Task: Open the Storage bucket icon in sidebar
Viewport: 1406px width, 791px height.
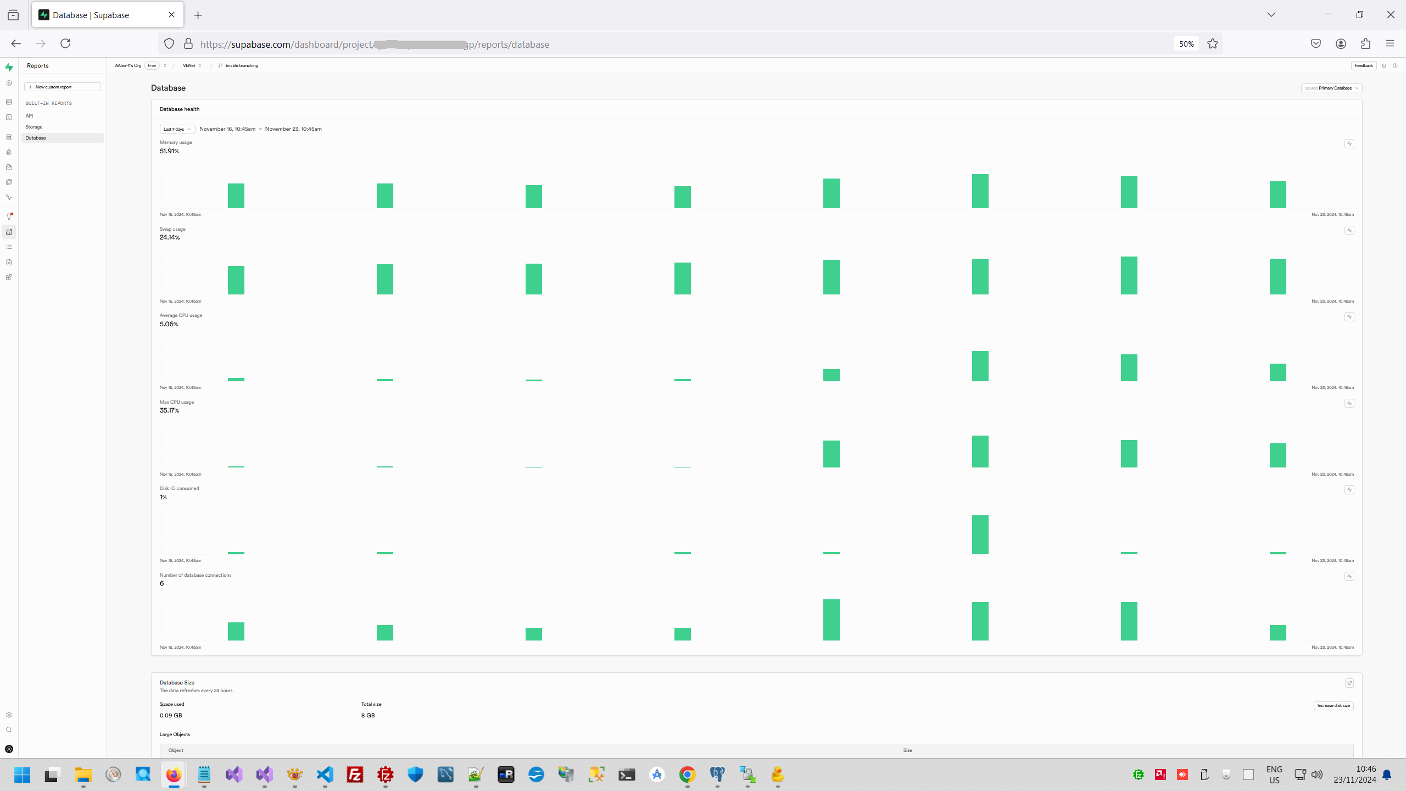Action: (x=9, y=167)
